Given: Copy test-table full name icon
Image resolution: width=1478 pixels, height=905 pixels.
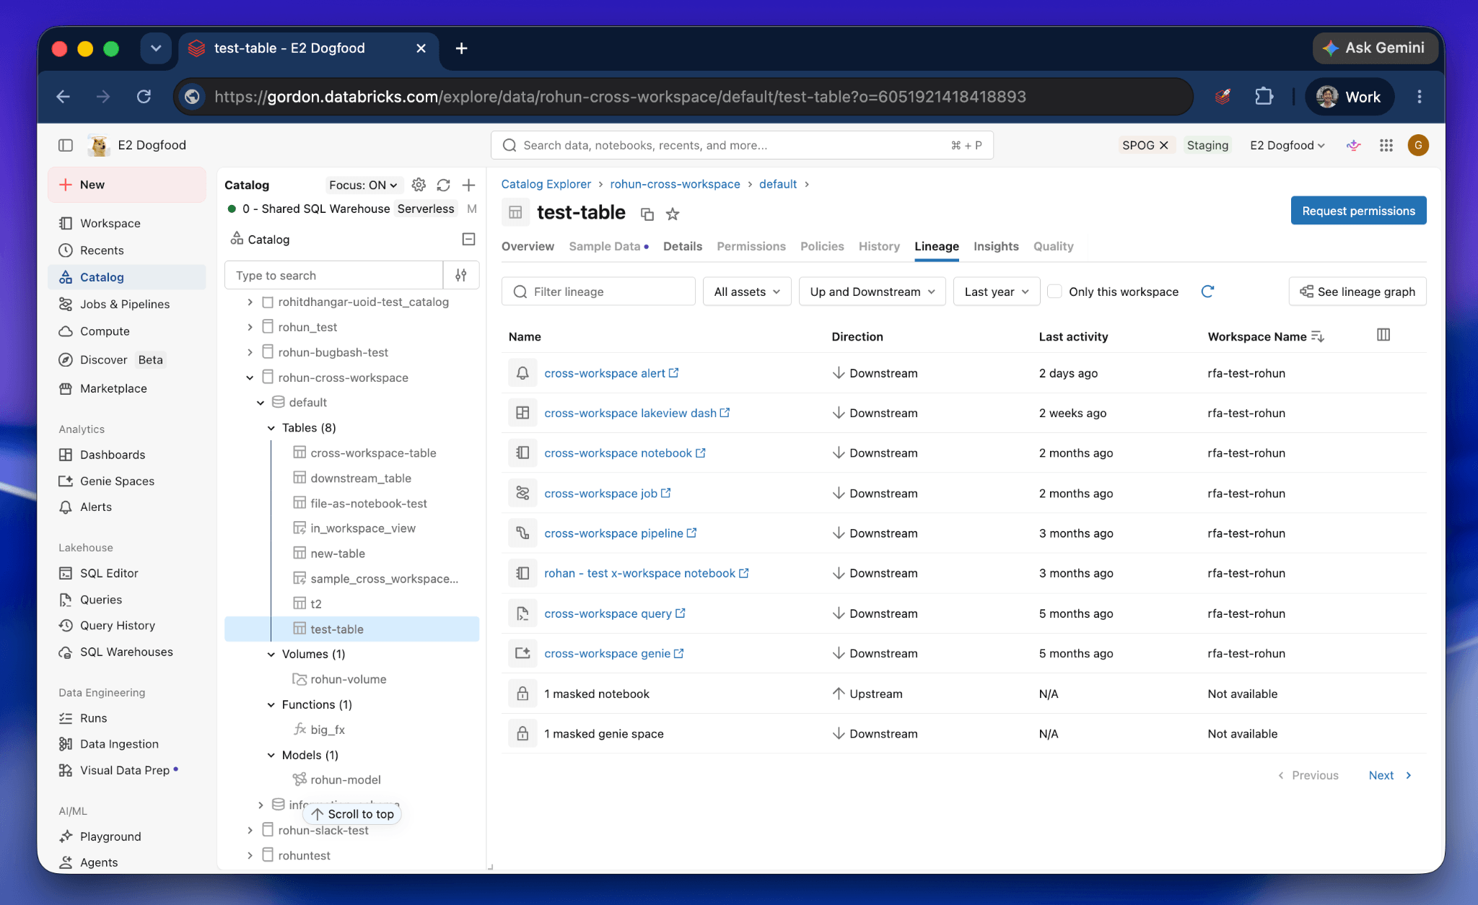Looking at the screenshot, I should pyautogui.click(x=647, y=214).
